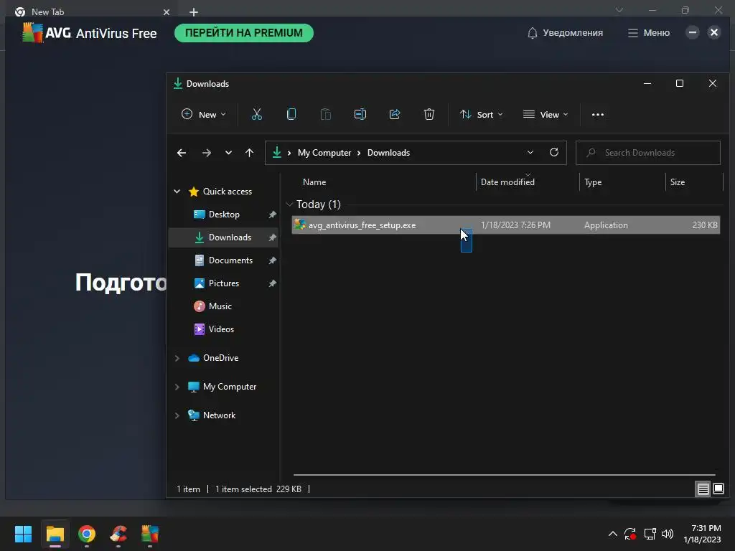The image size is (735, 551).
Task: Click Downloads in the address breadcrumb
Action: (388, 153)
